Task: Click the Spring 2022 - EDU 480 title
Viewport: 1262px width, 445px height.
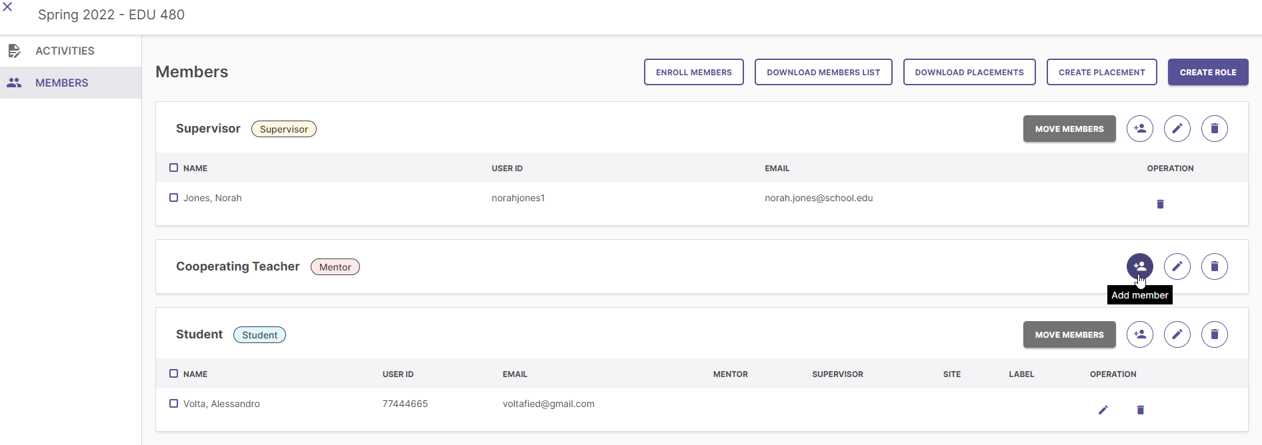Action: [x=111, y=15]
